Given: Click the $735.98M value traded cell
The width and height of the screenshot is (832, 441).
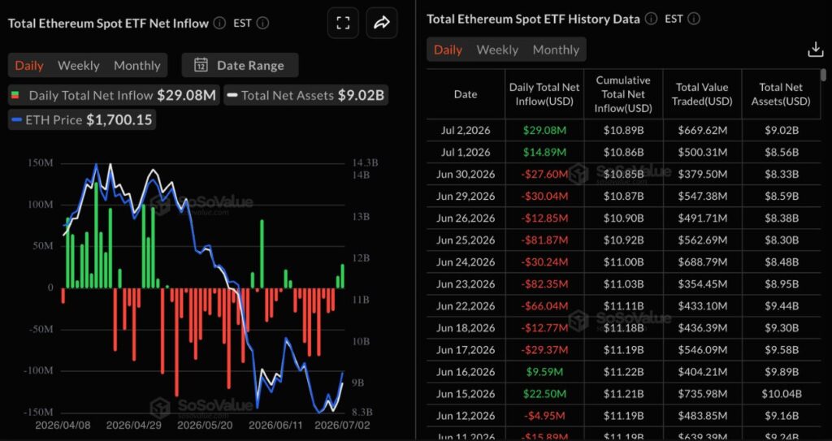Looking at the screenshot, I should (x=702, y=394).
